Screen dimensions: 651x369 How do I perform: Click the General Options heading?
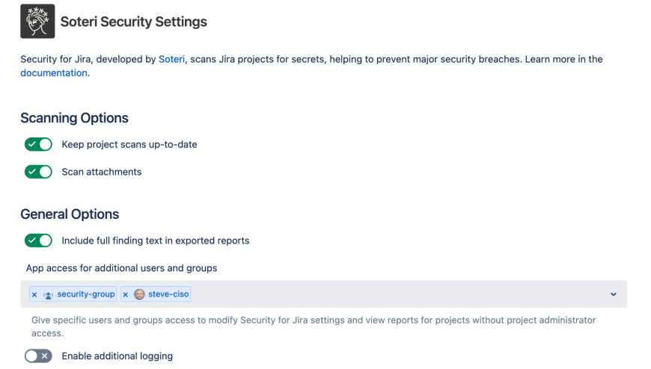click(x=70, y=214)
